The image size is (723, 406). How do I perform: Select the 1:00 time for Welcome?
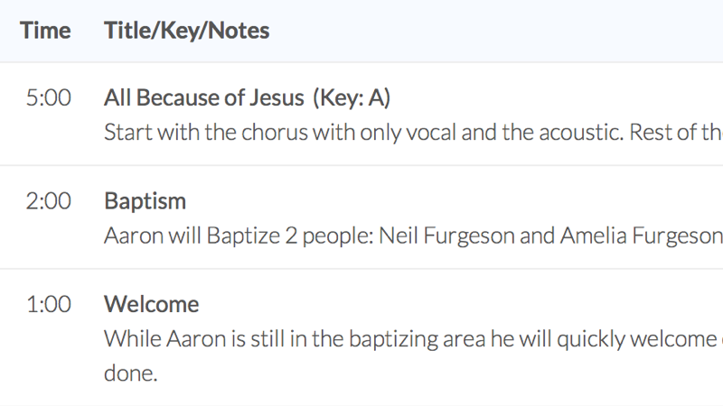pos(49,304)
